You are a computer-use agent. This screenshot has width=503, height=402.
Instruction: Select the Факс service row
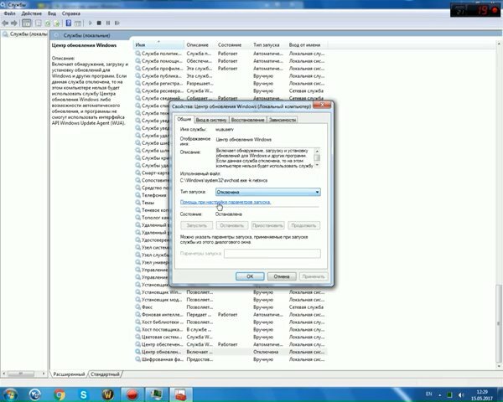(x=230, y=307)
